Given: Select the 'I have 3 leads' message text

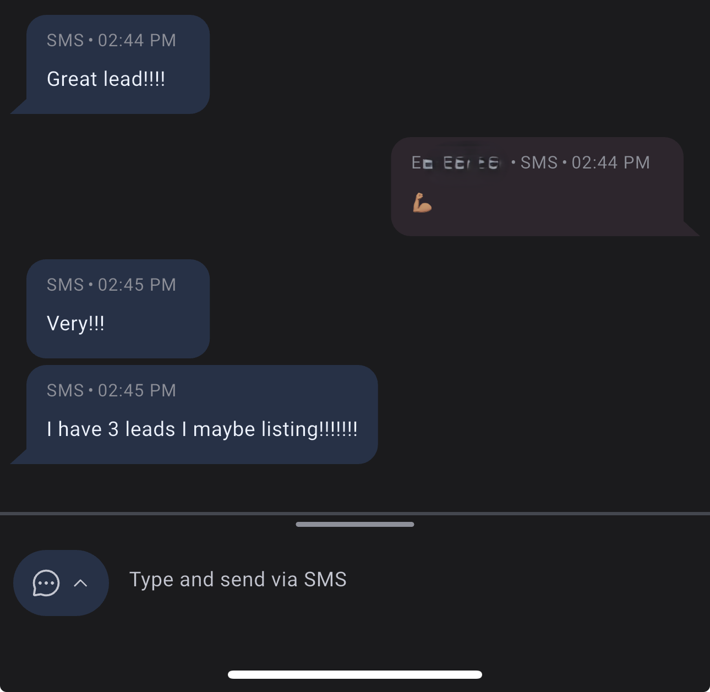Looking at the screenshot, I should click(202, 429).
